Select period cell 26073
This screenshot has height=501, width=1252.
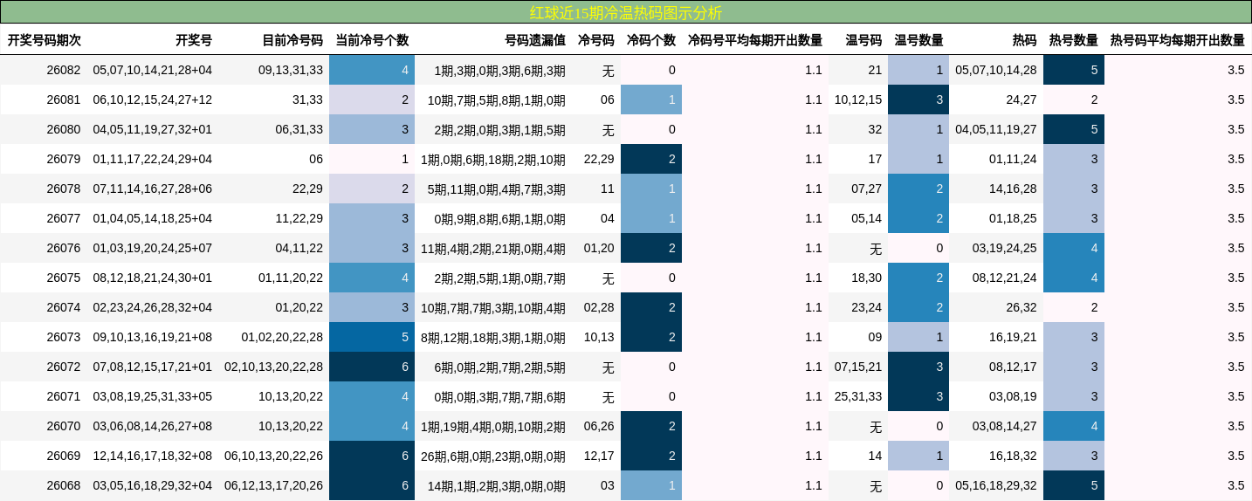coord(64,337)
